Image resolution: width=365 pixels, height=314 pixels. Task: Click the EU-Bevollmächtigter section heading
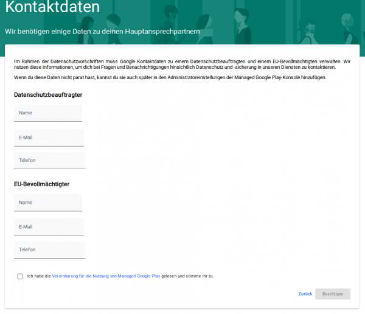(x=41, y=184)
